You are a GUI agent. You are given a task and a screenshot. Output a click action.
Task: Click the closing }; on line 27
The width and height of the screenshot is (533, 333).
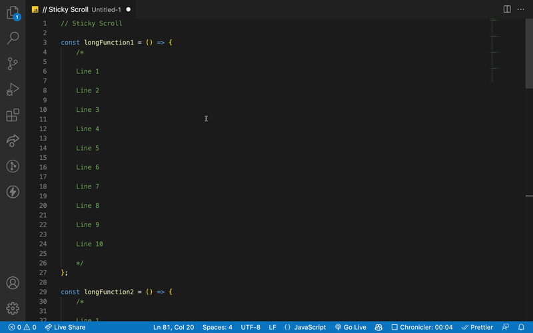point(64,273)
